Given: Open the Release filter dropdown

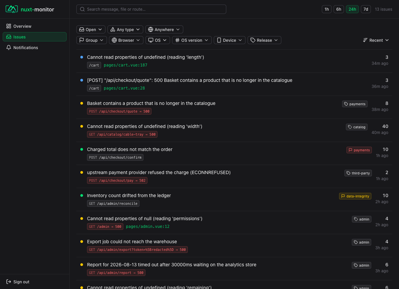Looking at the screenshot, I should click(x=264, y=40).
